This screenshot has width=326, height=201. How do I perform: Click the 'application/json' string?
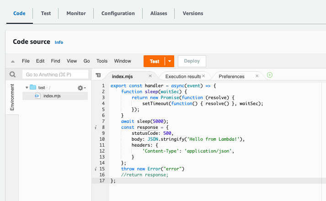[x=208, y=151]
